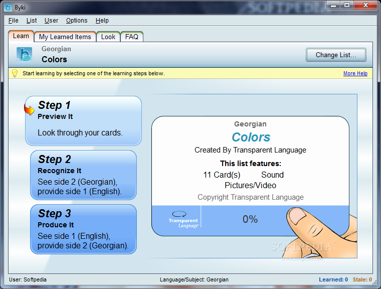Viewport: 381px width, 289px height.
Task: Click the 'Colors' list heading in header
Action: click(x=54, y=59)
